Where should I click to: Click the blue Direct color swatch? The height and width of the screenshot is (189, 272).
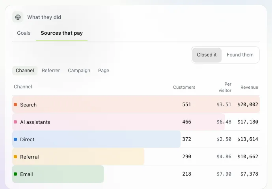coord(15,139)
